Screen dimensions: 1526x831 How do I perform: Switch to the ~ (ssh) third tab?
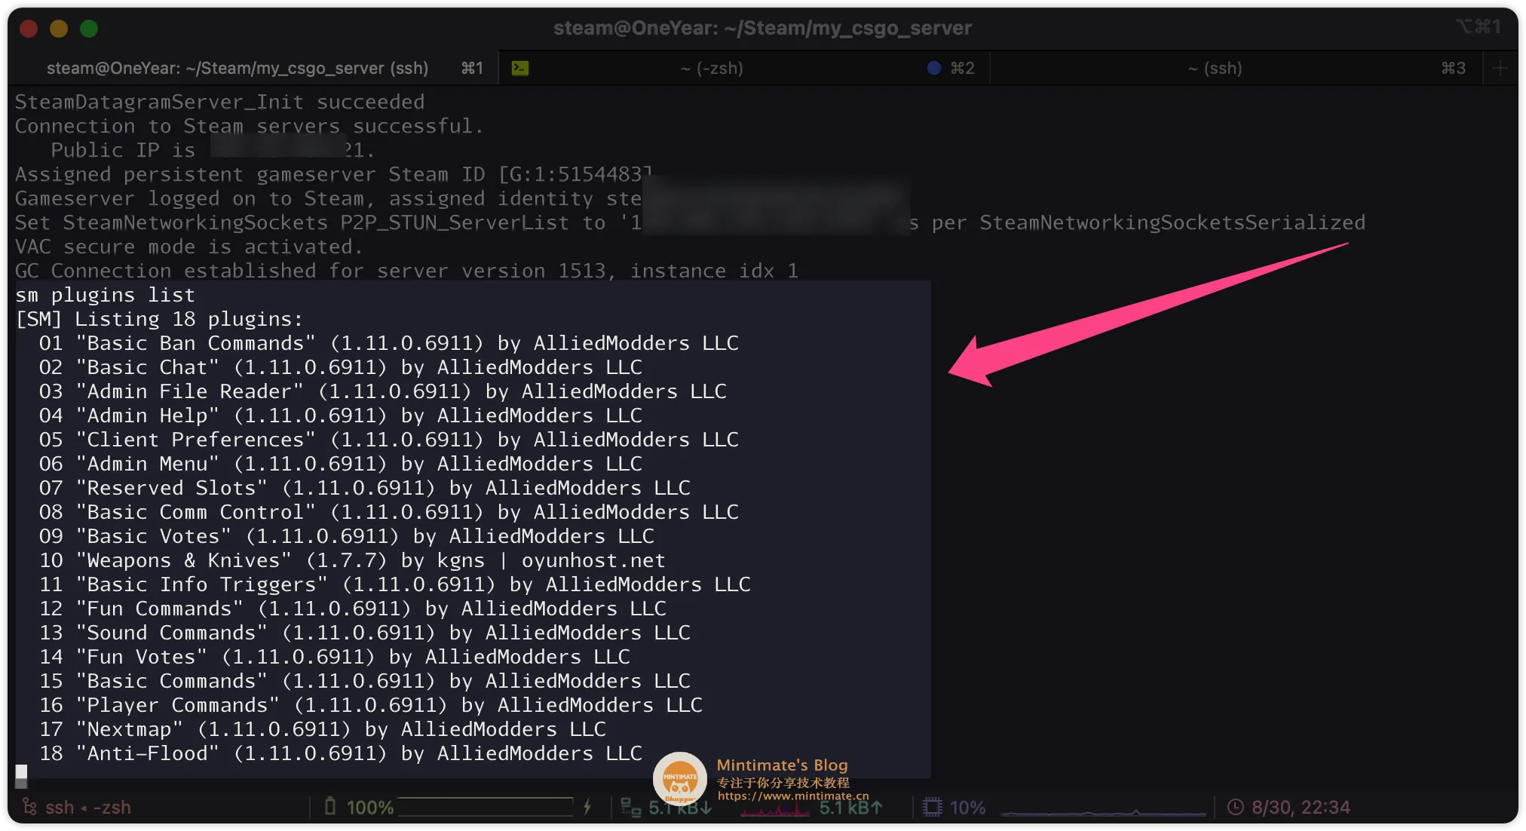pyautogui.click(x=1215, y=68)
